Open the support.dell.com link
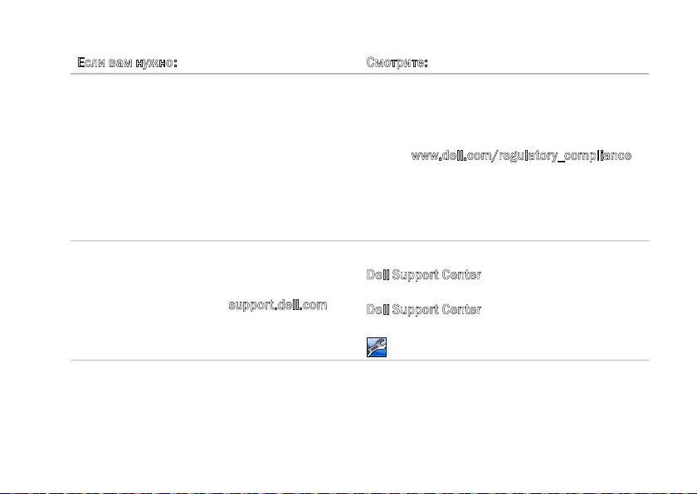Viewport: 697px width, 494px height. point(278,305)
